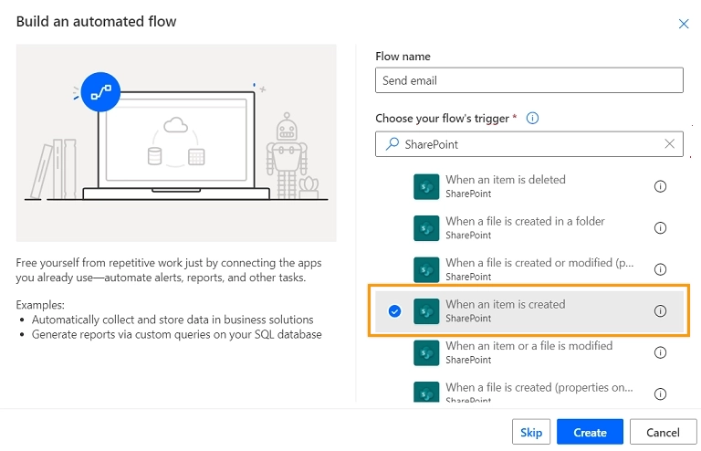This screenshot has width=701, height=451.
Task: Click the search magnifier icon
Action: click(392, 144)
